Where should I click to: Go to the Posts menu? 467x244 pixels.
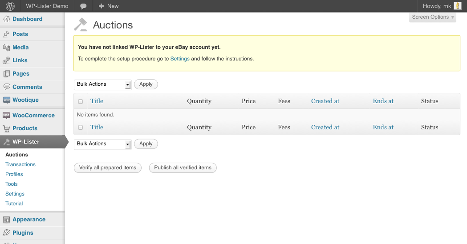point(20,34)
